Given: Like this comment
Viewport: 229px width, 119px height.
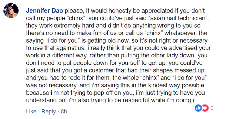Looking at the screenshot, I should (x=31, y=111).
